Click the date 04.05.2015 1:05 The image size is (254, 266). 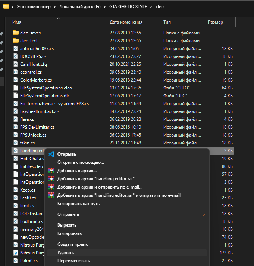point(124,49)
